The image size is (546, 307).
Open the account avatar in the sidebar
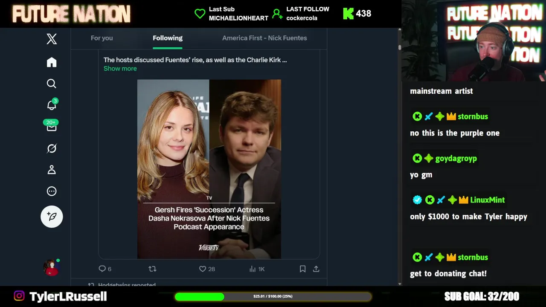[x=52, y=267]
